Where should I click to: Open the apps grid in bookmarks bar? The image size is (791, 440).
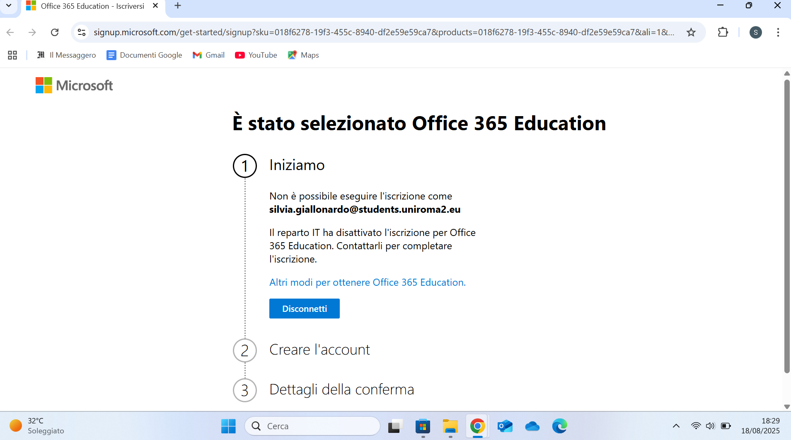(12, 55)
